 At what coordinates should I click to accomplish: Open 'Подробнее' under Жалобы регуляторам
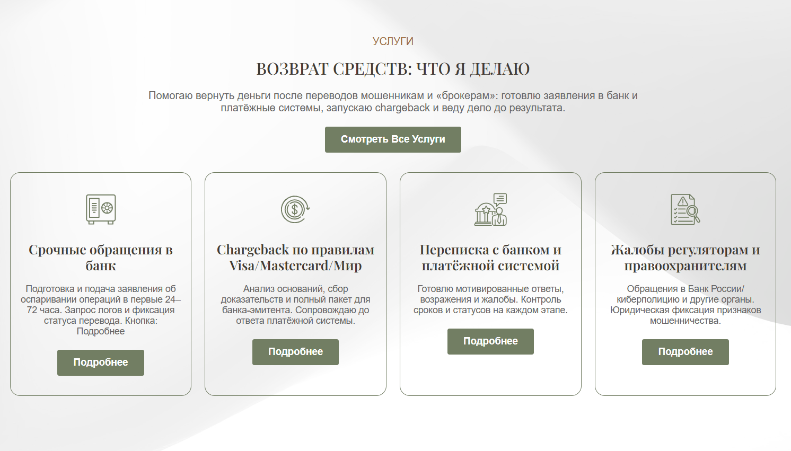(685, 352)
